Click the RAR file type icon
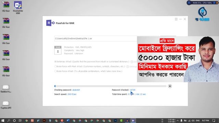 tap(58, 50)
